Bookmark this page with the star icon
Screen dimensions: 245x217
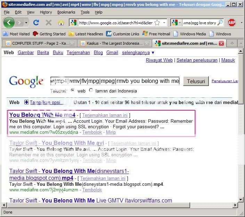[157, 23]
